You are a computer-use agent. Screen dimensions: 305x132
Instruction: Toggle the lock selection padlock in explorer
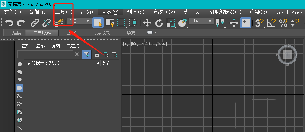(97, 54)
